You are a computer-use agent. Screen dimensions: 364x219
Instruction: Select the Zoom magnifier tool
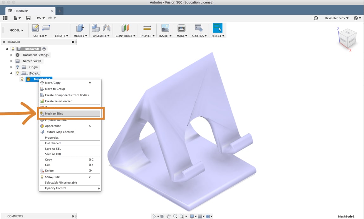point(175,216)
